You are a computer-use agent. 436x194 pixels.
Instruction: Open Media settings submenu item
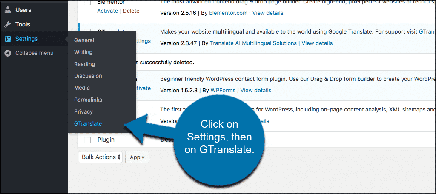82,88
